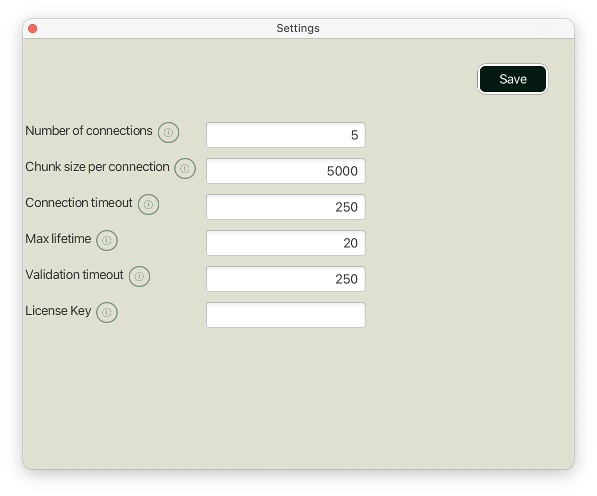Click the "Connection timeout" label text
Image resolution: width=597 pixels, height=496 pixels.
79,203
